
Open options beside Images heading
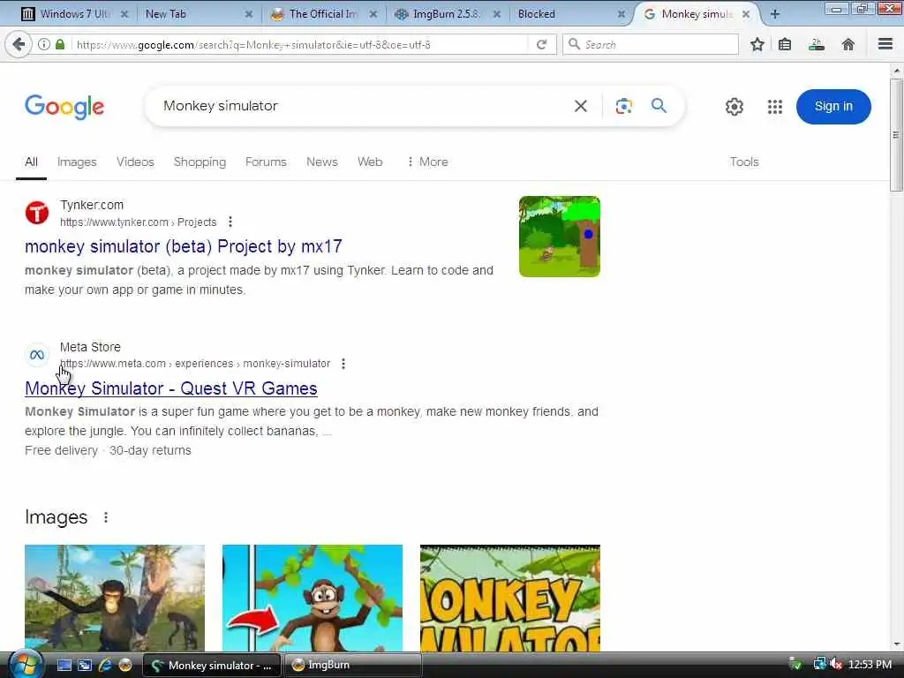pos(106,517)
